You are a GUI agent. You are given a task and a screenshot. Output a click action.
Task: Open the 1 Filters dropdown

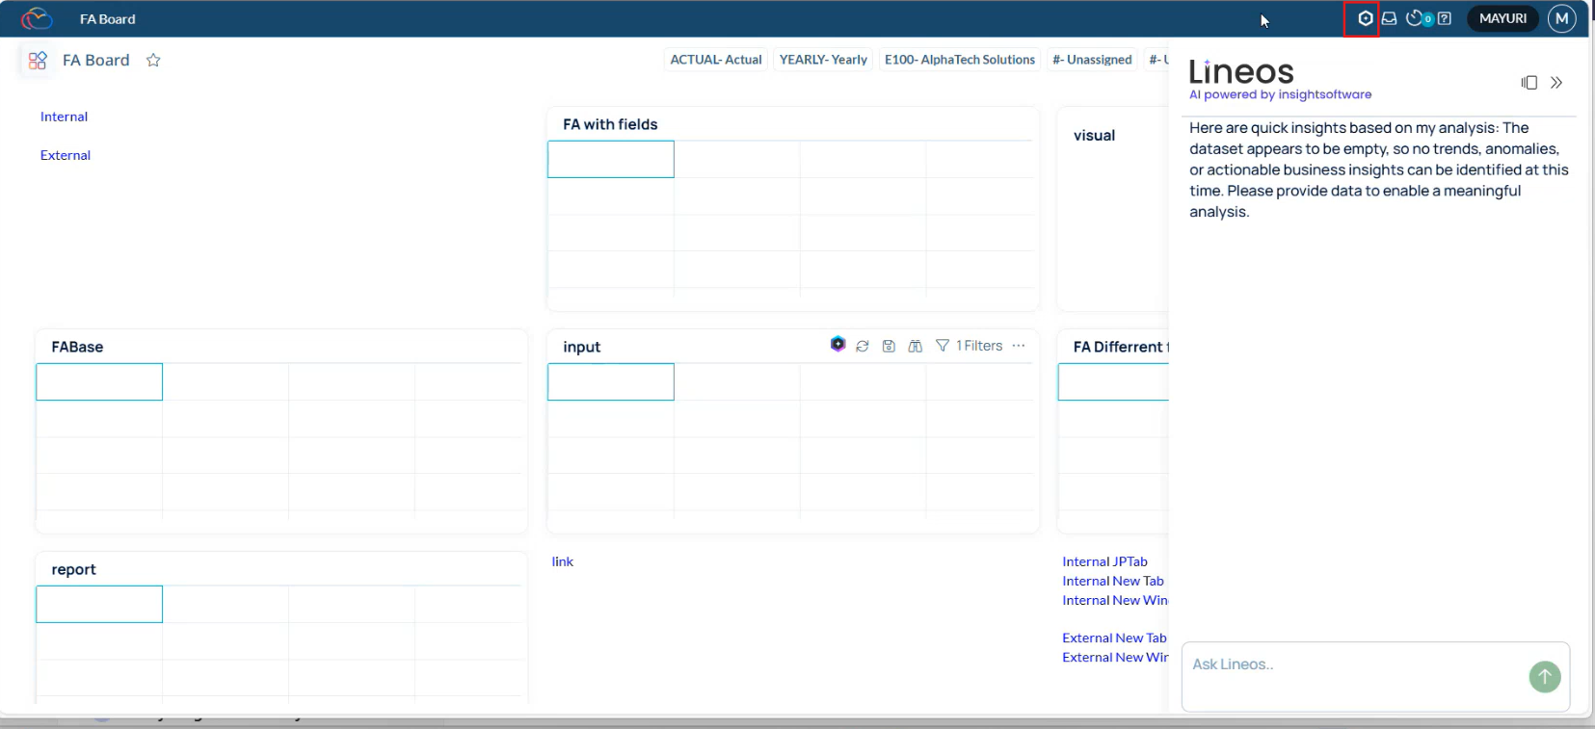(x=970, y=346)
